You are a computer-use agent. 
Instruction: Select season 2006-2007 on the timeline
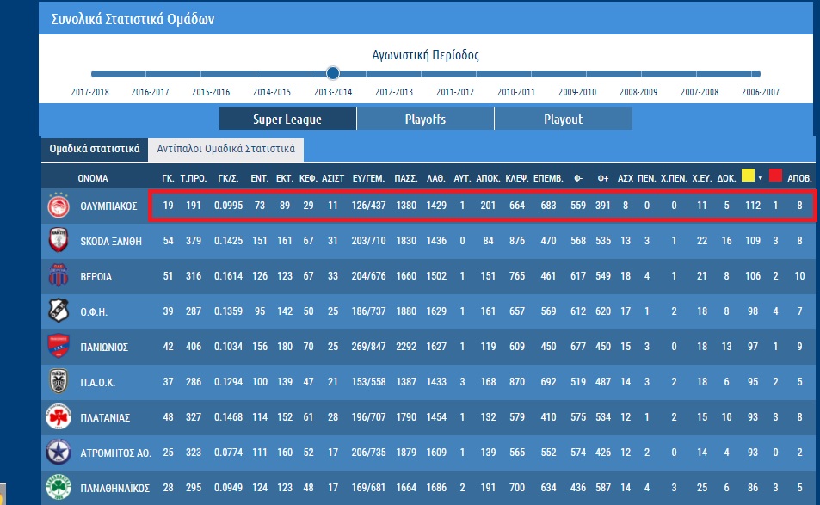click(761, 92)
